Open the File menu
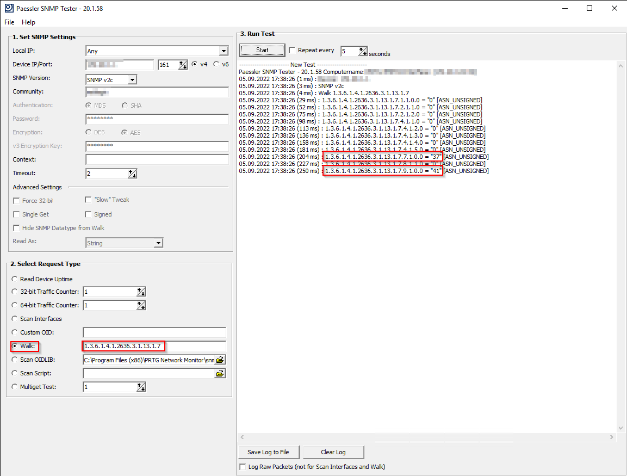 click(9, 22)
